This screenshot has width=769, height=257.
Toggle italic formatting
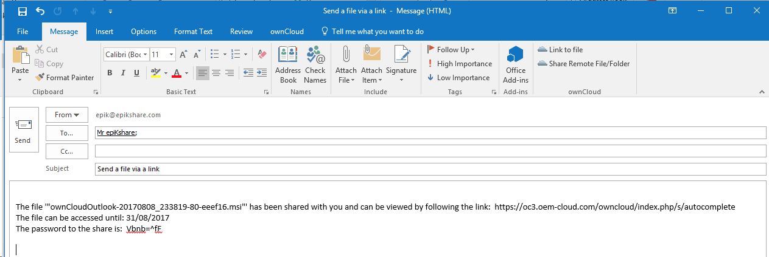[x=124, y=73]
